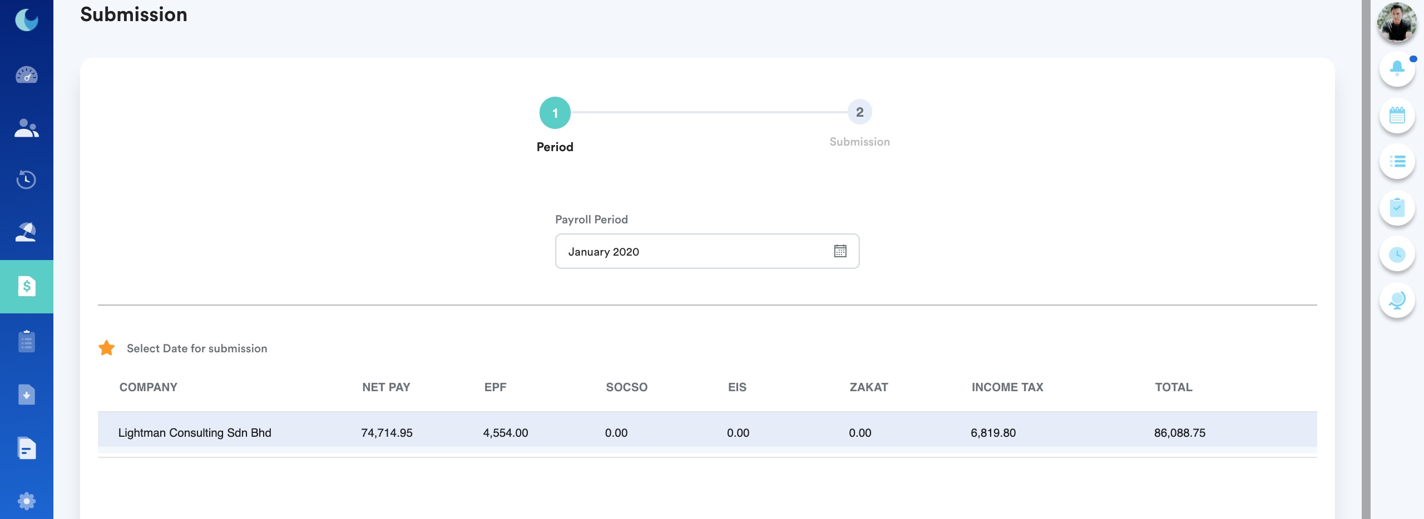Click the SOCSO column header
This screenshot has width=1424, height=519.
(x=626, y=387)
